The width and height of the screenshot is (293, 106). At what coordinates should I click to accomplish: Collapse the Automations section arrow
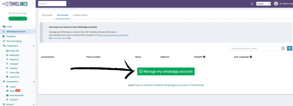tap(34, 82)
